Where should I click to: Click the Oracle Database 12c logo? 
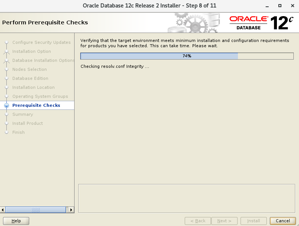pos(261,23)
